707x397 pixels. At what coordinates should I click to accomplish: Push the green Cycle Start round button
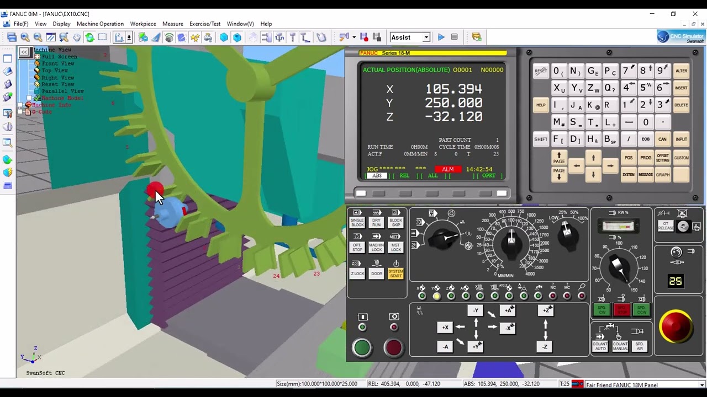362,347
